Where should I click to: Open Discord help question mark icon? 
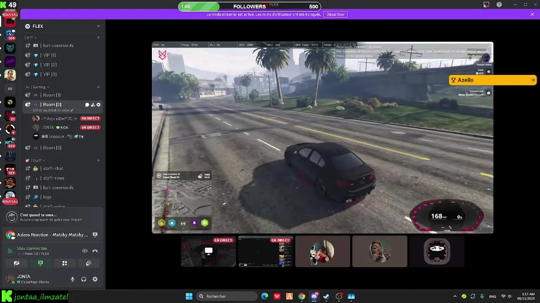pyautogui.click(x=499, y=5)
